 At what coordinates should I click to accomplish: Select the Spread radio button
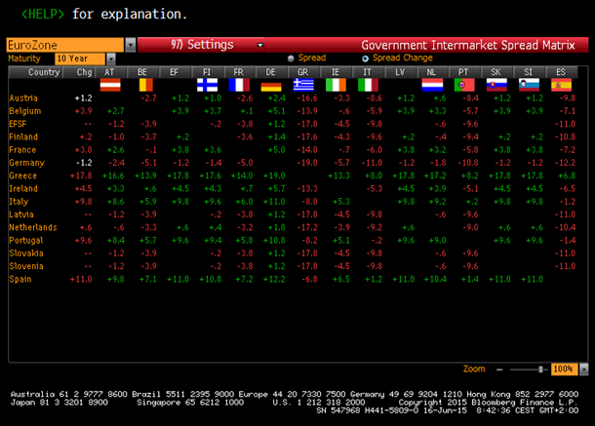(x=291, y=58)
